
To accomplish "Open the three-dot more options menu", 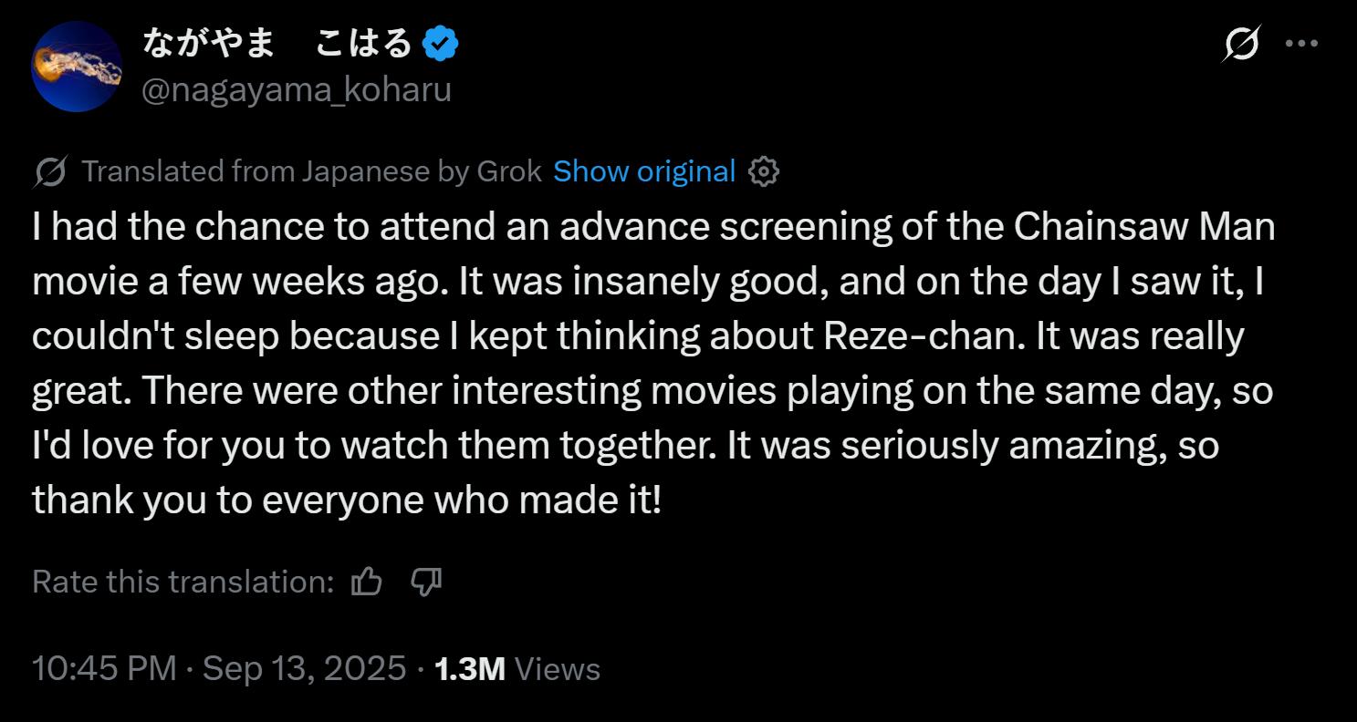I will click(1301, 44).
